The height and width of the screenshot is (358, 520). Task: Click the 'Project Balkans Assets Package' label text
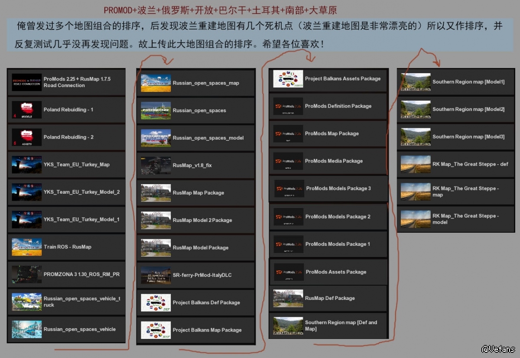(x=343, y=79)
